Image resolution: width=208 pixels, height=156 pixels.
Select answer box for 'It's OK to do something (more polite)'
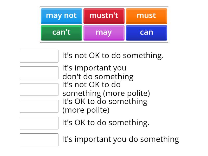pyautogui.click(x=39, y=106)
